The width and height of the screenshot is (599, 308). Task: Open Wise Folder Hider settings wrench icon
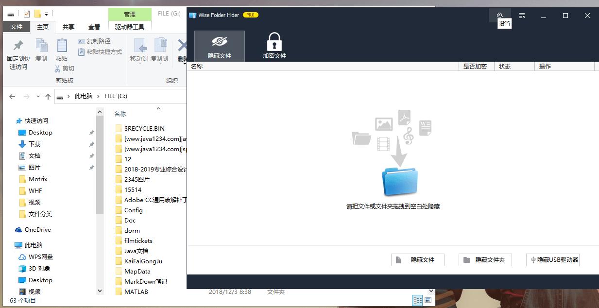click(500, 16)
